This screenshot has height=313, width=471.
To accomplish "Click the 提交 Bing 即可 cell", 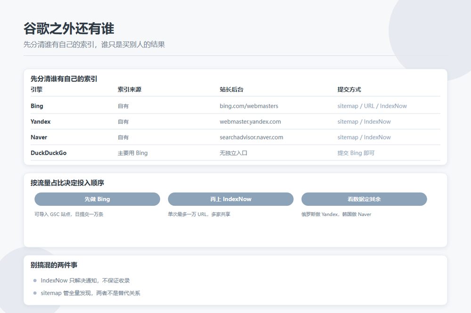I will click(356, 153).
